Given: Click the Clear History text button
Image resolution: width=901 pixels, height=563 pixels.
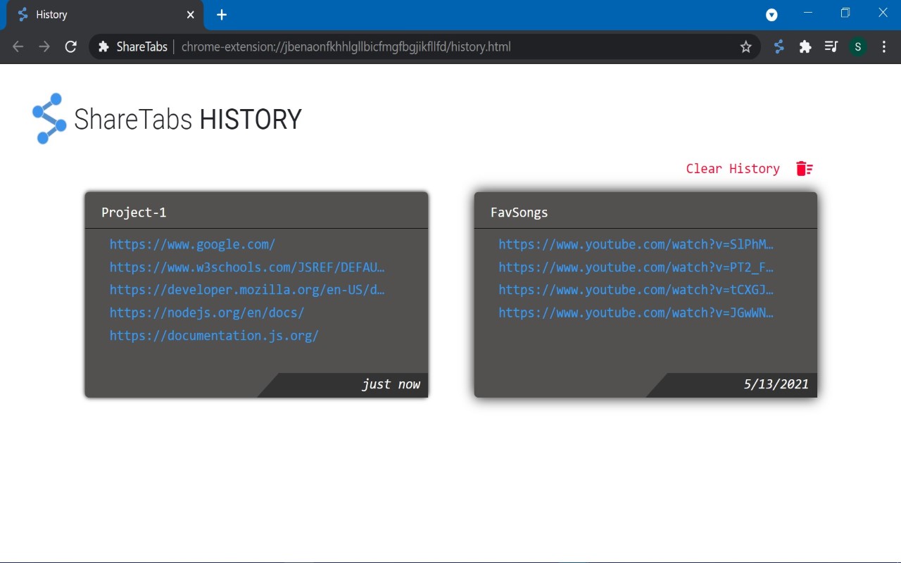Looking at the screenshot, I should point(733,168).
